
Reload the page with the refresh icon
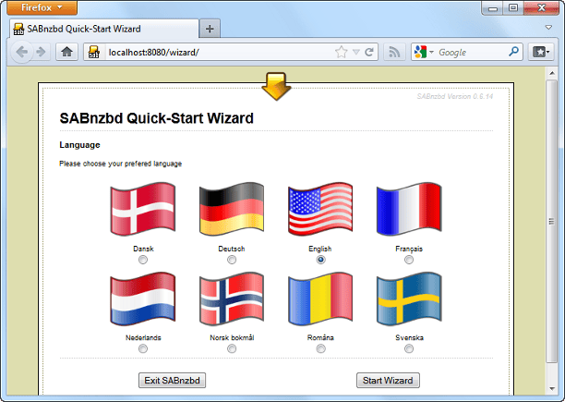(368, 53)
